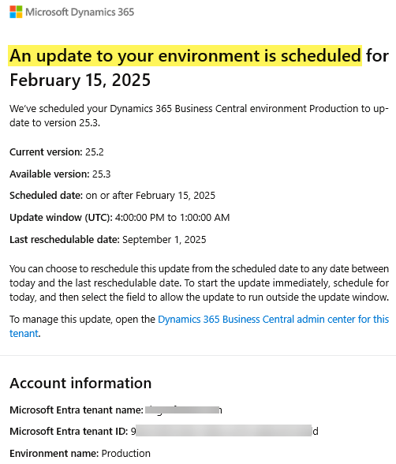Click the redacted Microsoft Entra tenant name value
This screenshot has height=464, width=396.
pyautogui.click(x=184, y=410)
